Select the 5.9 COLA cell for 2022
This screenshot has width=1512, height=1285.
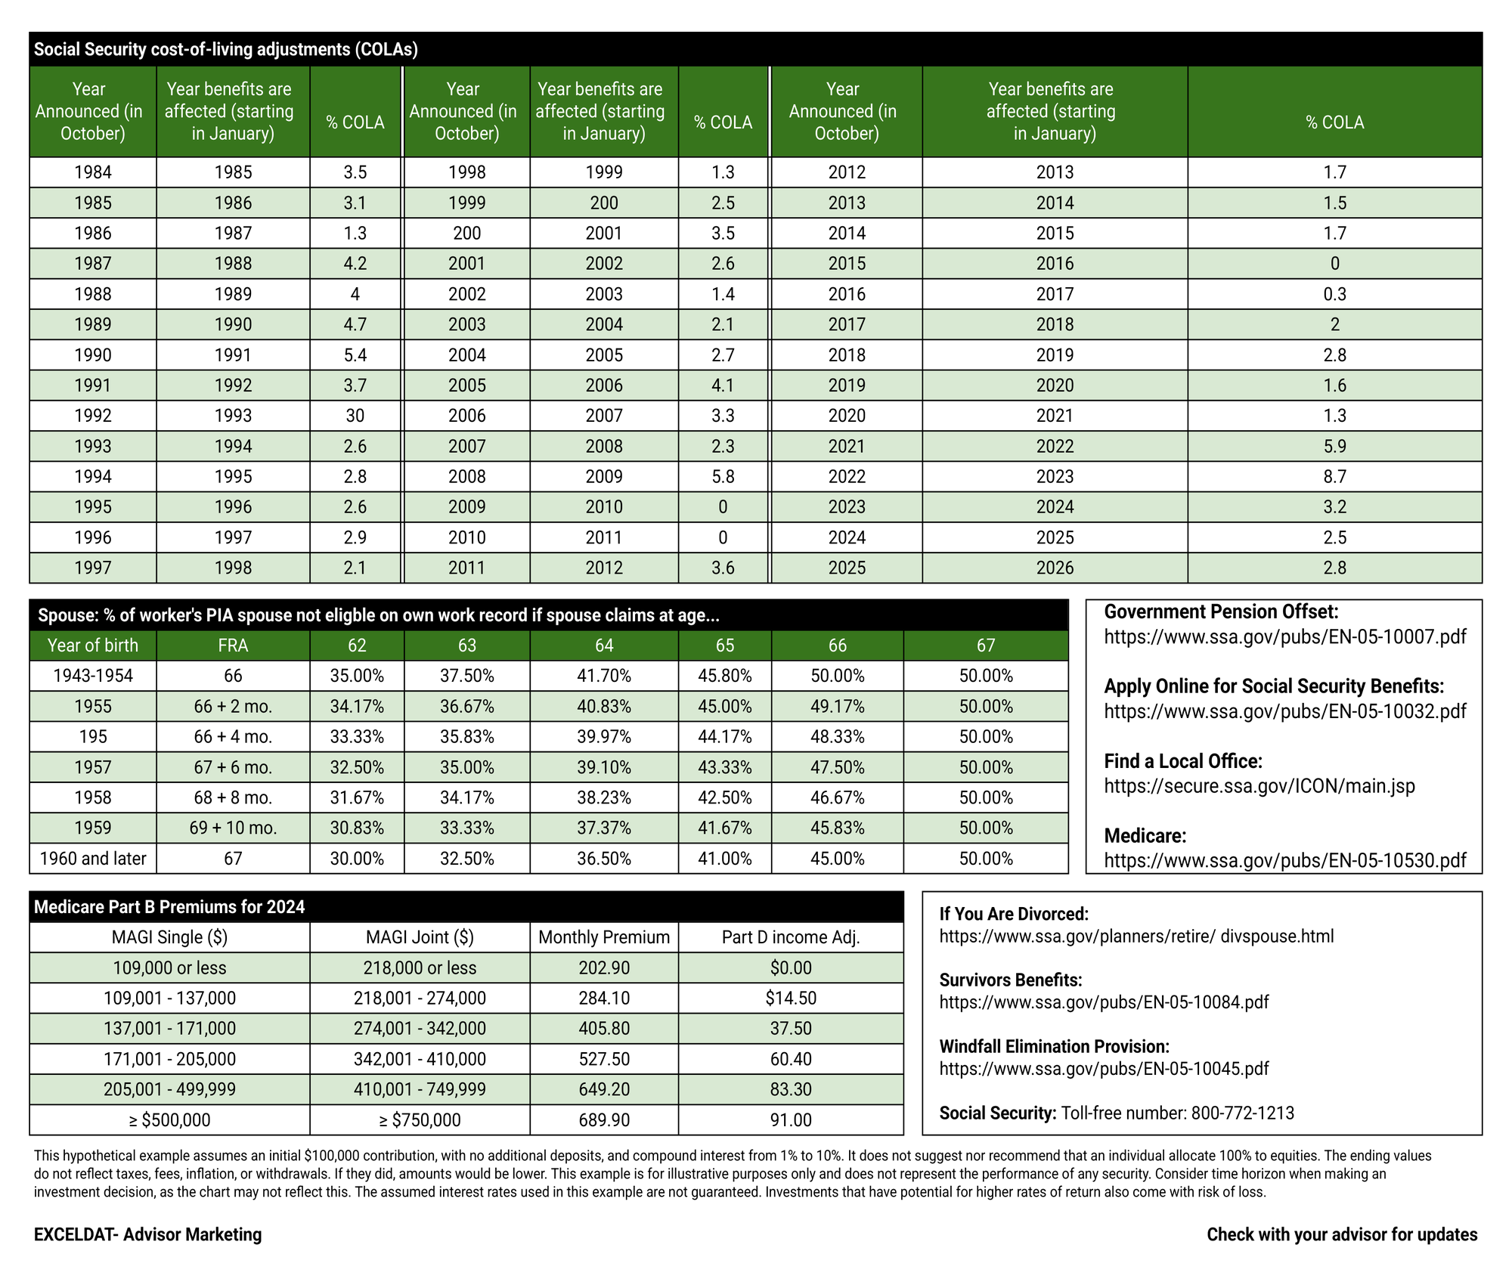coord(1334,447)
